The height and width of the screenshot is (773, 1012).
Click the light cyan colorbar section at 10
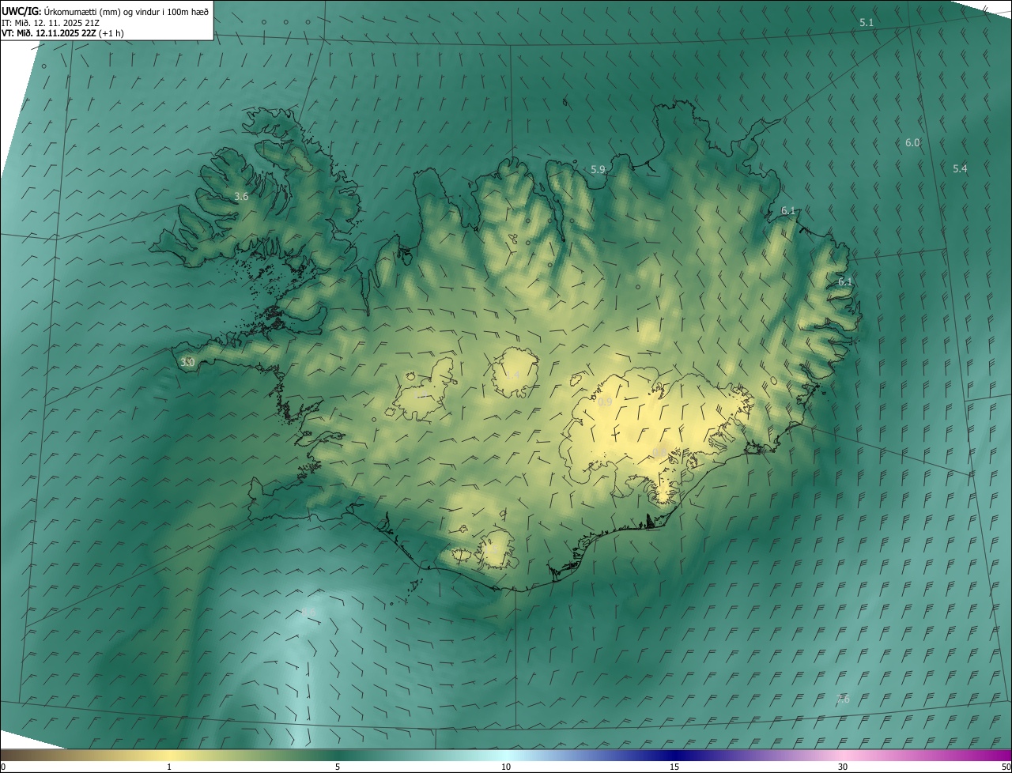pyautogui.click(x=506, y=756)
